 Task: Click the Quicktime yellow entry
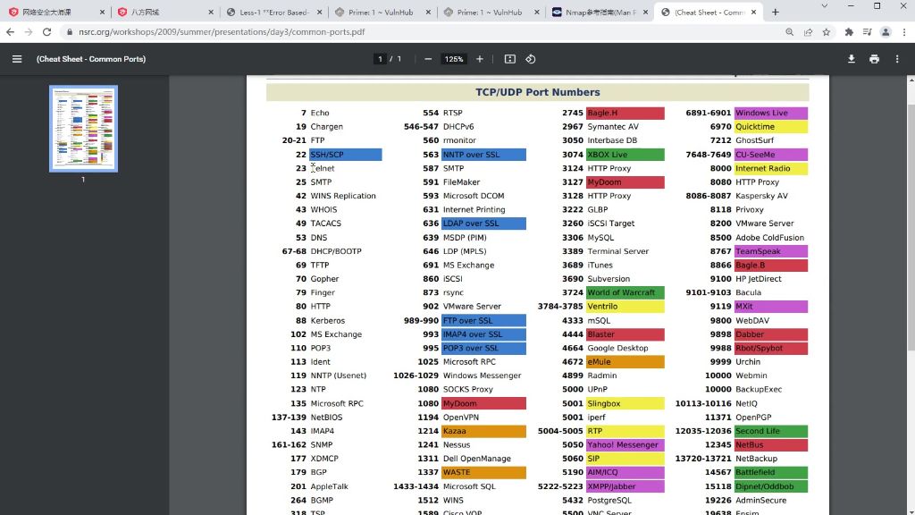771,127
